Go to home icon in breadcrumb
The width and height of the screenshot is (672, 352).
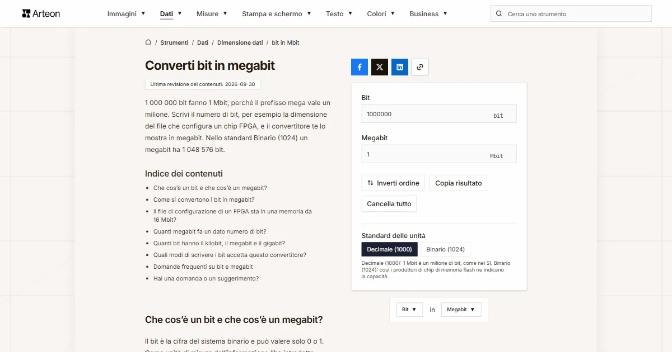click(x=148, y=42)
